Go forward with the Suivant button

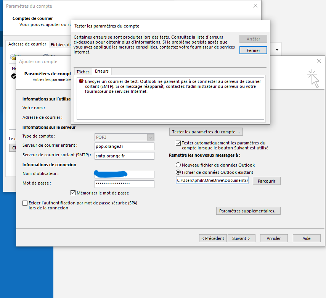click(x=242, y=238)
